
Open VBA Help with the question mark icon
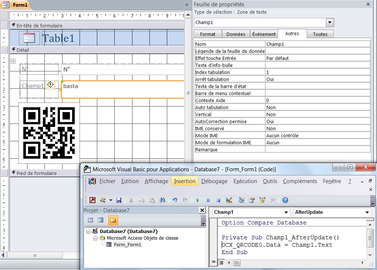[x=285, y=200]
